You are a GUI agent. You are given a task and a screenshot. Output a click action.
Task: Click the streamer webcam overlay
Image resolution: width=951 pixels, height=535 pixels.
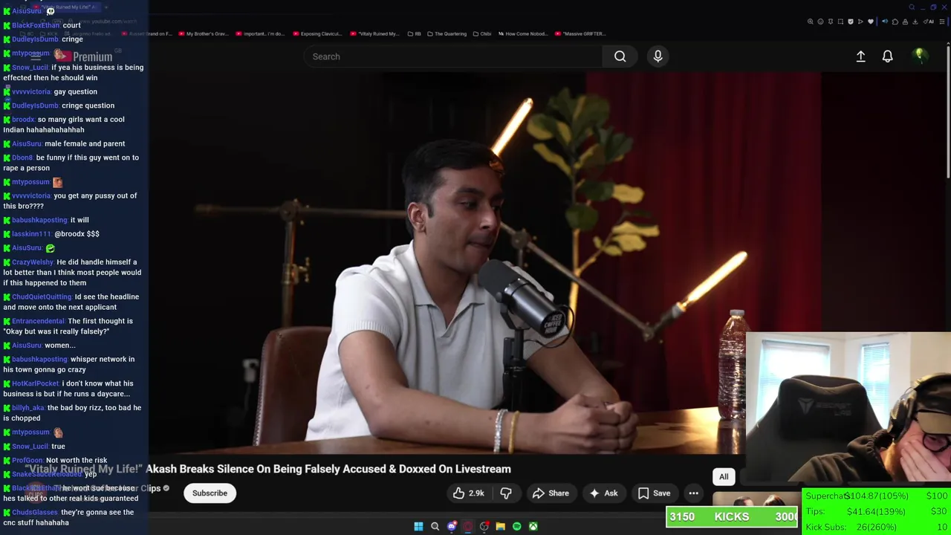(x=848, y=407)
